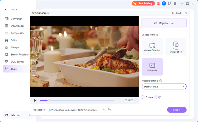Open the Compressor sidebar item
The height and width of the screenshot is (122, 198).
[14, 33]
